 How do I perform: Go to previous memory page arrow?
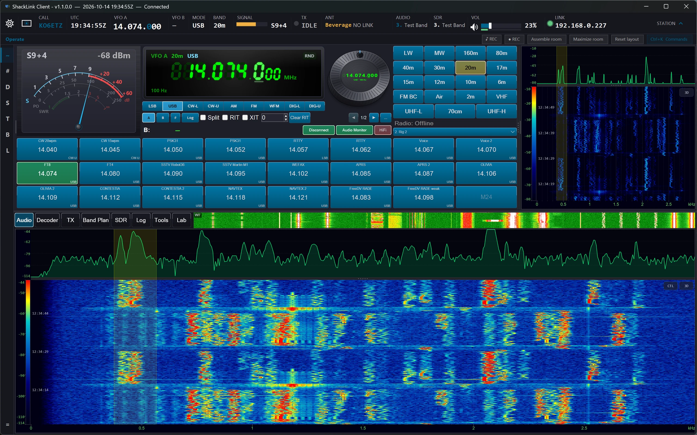(353, 117)
